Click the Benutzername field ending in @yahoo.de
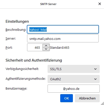Image resolution: width=104 pixels, height=105 pixels. point(74,89)
